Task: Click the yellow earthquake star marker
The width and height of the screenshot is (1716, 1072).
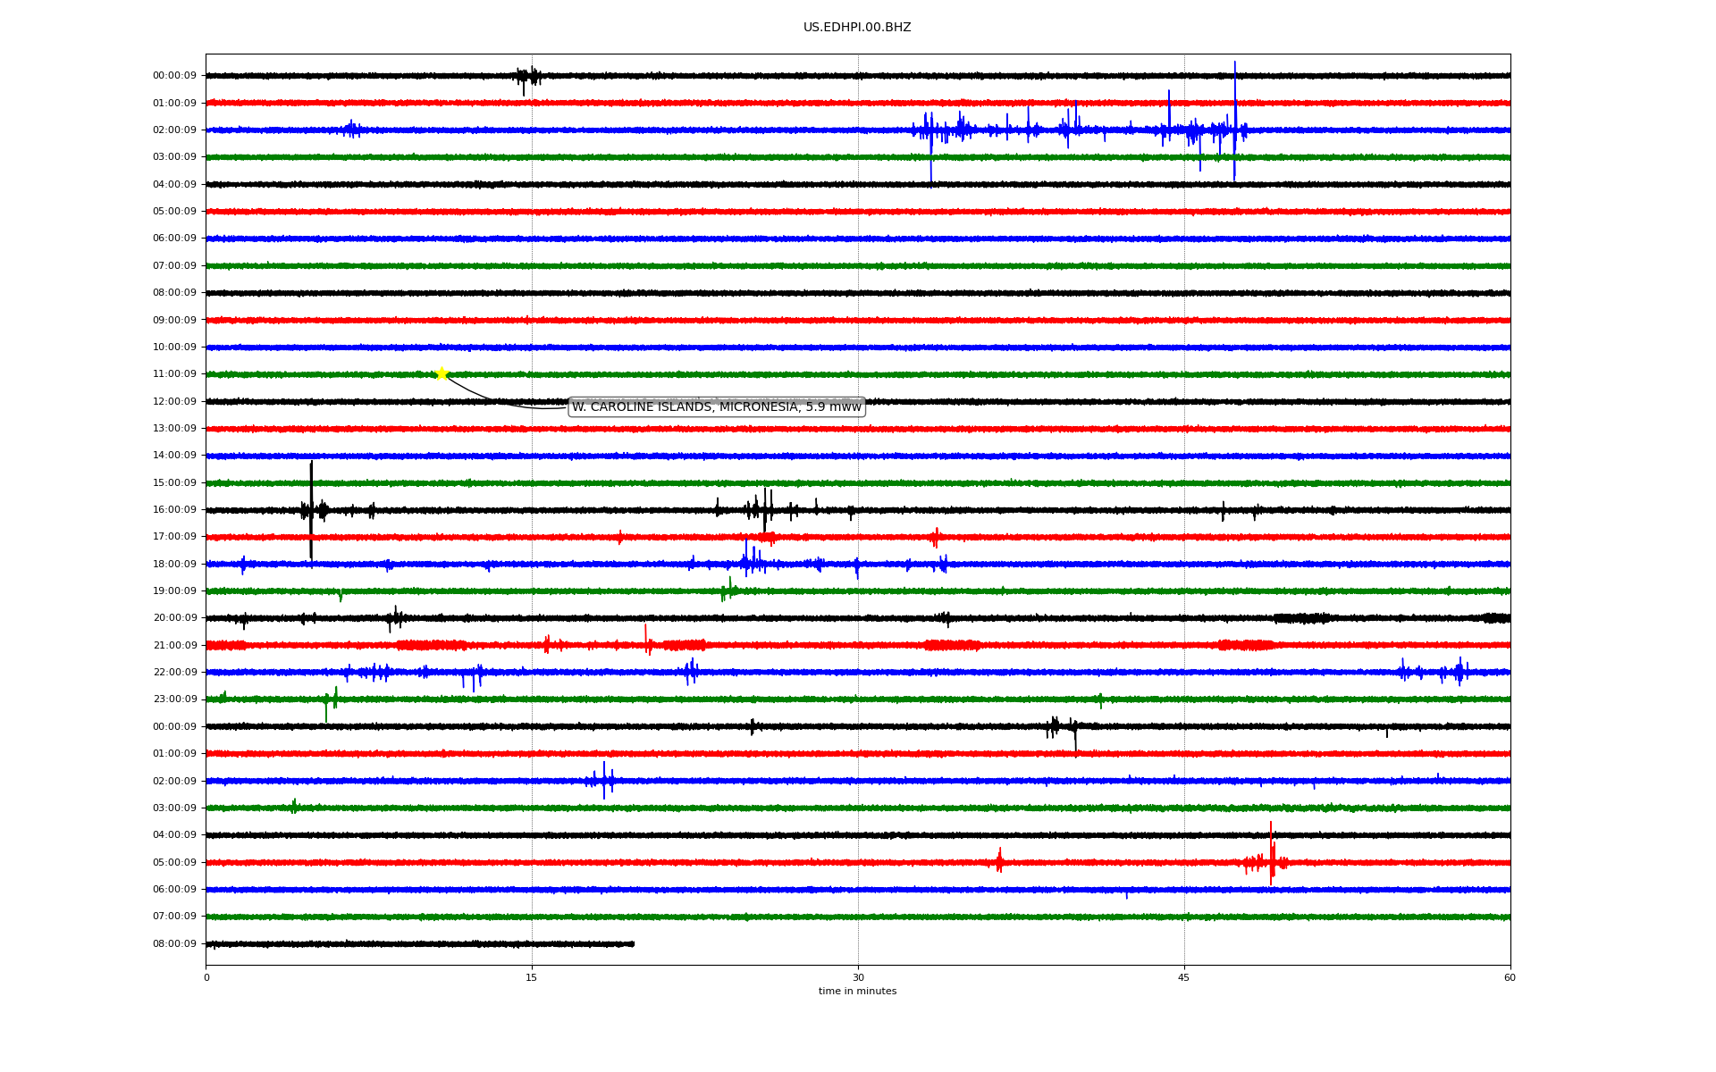Action: click(x=442, y=373)
